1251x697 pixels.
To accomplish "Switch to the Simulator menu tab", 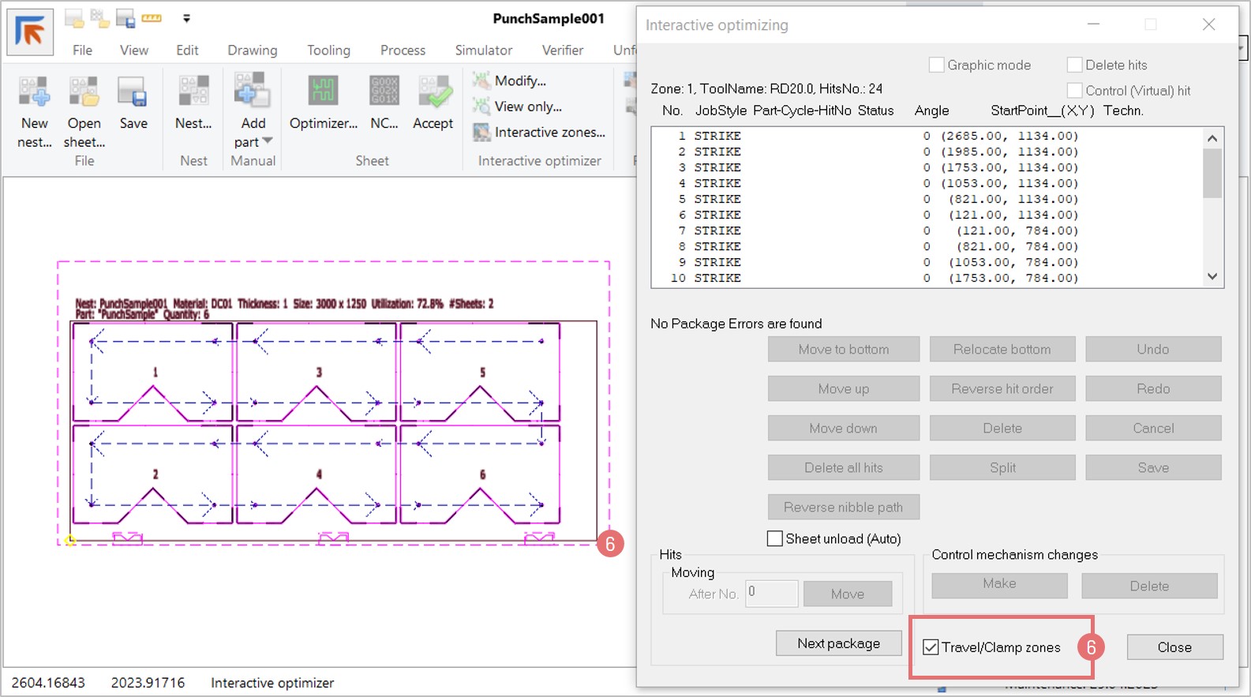I will 483,50.
